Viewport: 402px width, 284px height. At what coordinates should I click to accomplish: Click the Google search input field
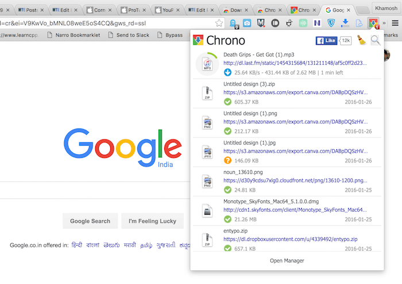95,190
